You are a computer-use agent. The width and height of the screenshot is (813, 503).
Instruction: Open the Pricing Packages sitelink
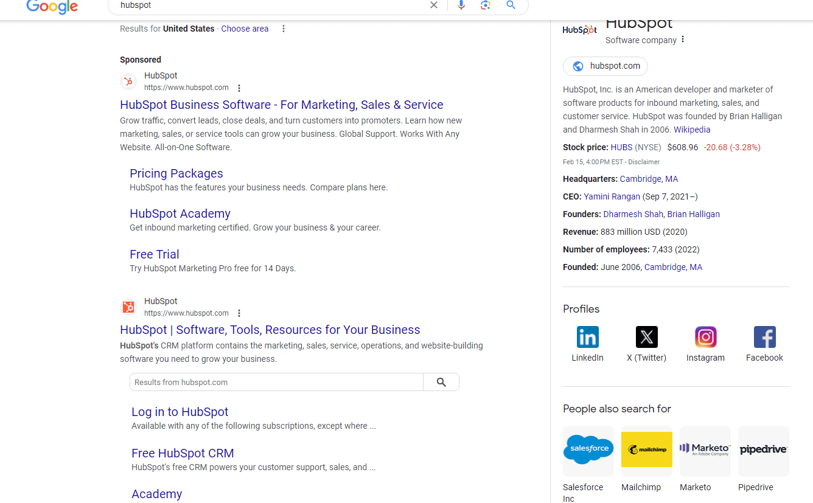tap(176, 173)
